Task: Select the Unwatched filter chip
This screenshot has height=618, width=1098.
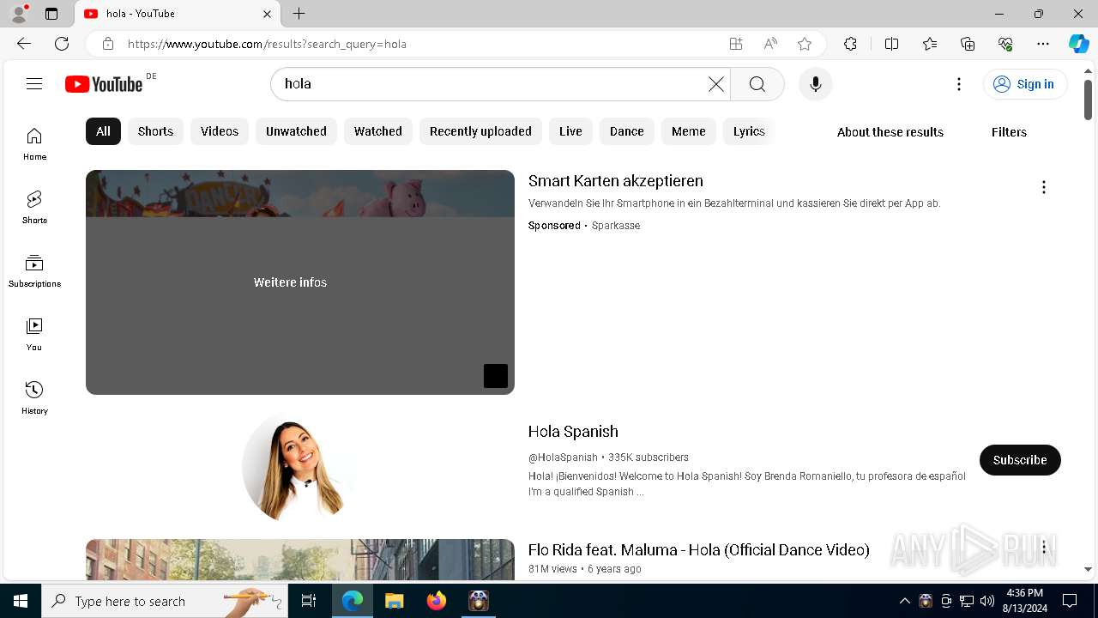Action: coord(296,131)
